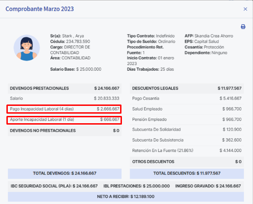Click the Salario earnings row
Image resolution: width=253 pixels, height=204 pixels.
coord(65,99)
